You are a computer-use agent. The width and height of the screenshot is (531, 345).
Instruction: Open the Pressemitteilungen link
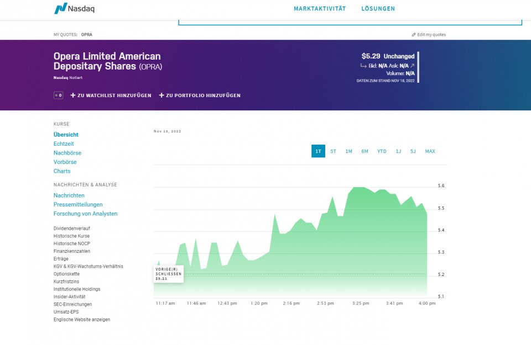click(78, 204)
